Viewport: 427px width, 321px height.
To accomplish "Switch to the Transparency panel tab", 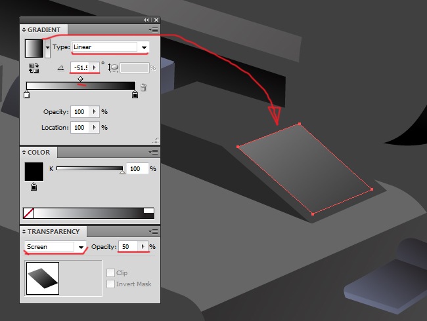I will click(53, 232).
